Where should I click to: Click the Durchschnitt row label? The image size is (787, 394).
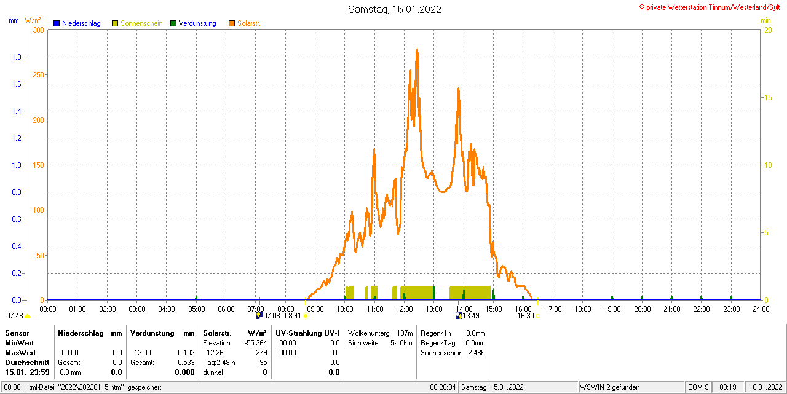(27, 363)
